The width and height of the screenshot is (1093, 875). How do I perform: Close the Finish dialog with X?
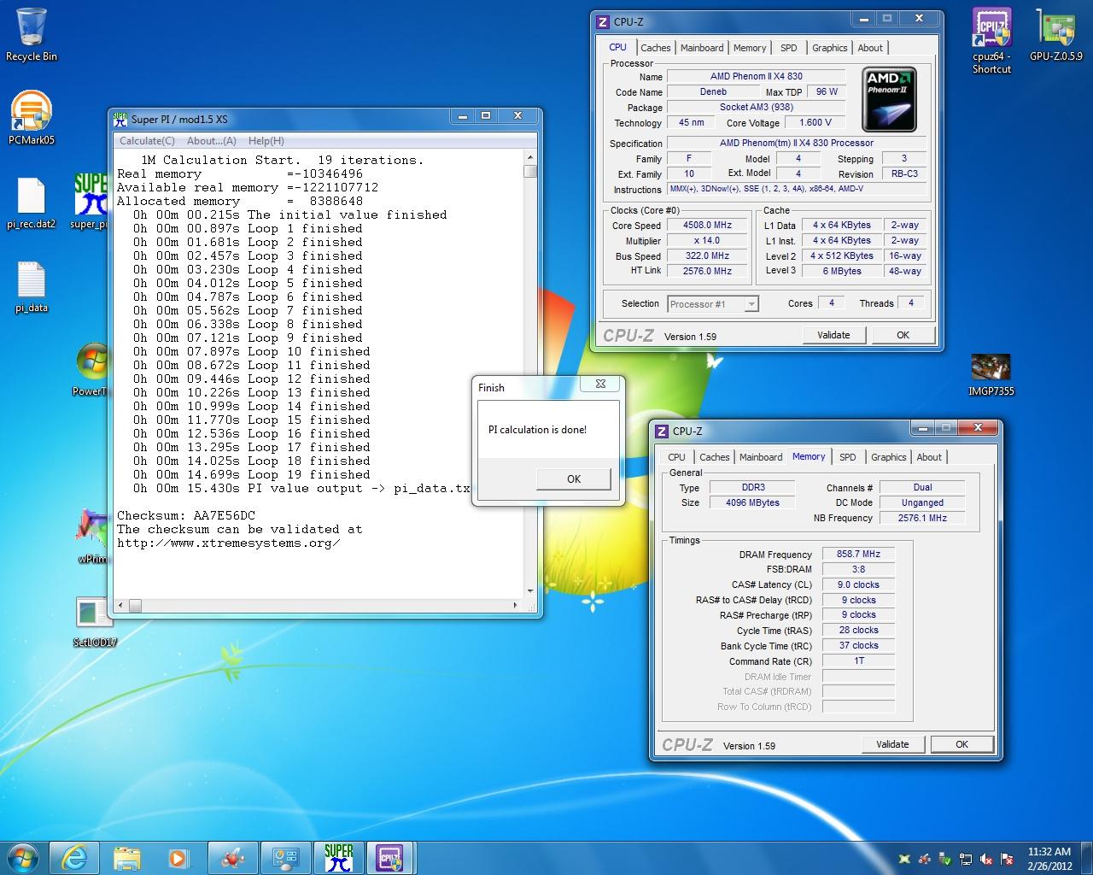(x=600, y=385)
